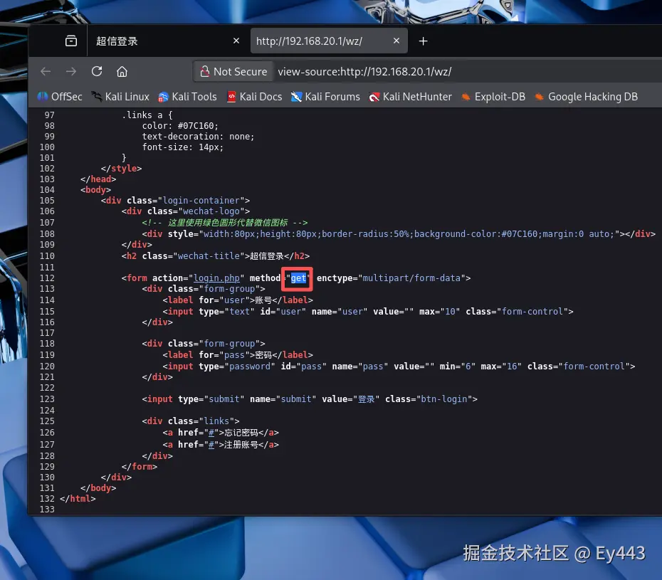Open the Kali NetHunter bookmark
Image resolution: width=662 pixels, height=580 pixels.
coord(411,97)
